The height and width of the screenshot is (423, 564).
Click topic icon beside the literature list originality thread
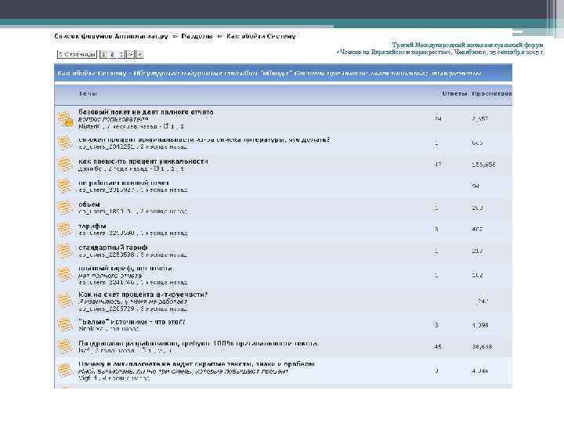[65, 143]
